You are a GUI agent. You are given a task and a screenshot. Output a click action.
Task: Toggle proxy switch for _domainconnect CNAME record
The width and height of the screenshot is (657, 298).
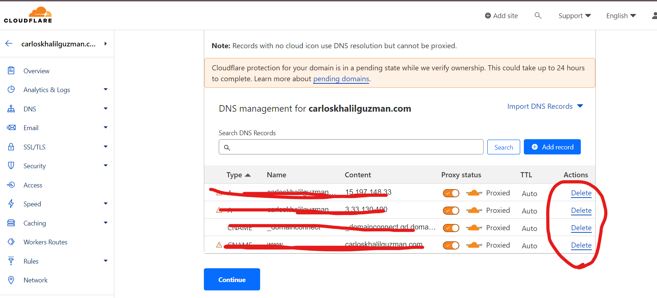point(451,228)
